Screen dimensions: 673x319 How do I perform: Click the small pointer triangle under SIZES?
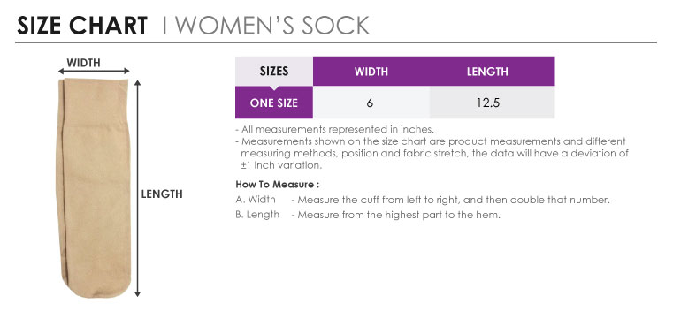tap(274, 87)
